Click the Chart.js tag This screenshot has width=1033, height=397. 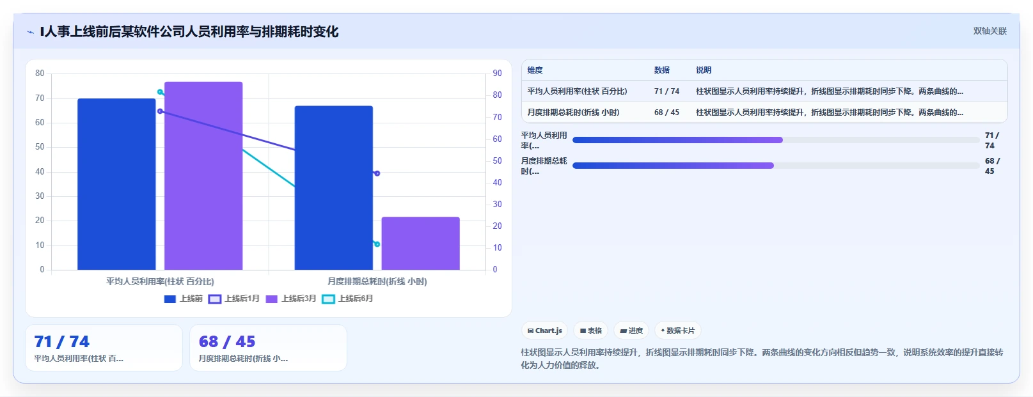click(x=544, y=331)
